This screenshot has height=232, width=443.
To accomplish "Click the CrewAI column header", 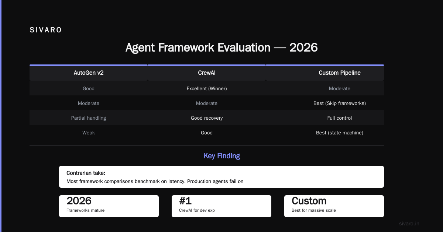I will pyautogui.click(x=207, y=73).
